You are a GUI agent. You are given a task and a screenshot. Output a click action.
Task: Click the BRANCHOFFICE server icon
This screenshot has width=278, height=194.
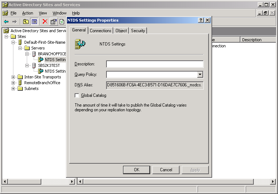34,54
